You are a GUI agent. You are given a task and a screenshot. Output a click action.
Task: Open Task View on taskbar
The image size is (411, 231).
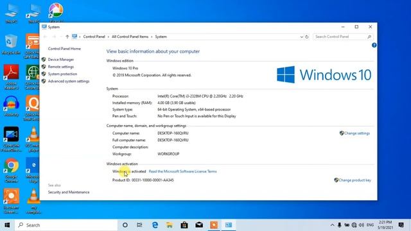click(x=139, y=225)
